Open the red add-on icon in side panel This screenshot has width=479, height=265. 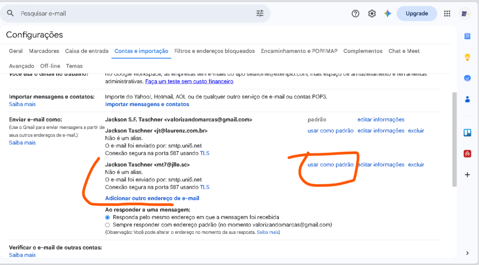(467, 154)
